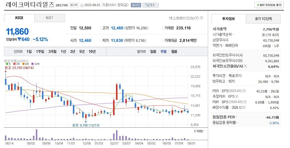Viewport: 290px width, 148px height.
Task: Click the 외국인보유주식수 value 4,361,865
Action: coord(272,61)
